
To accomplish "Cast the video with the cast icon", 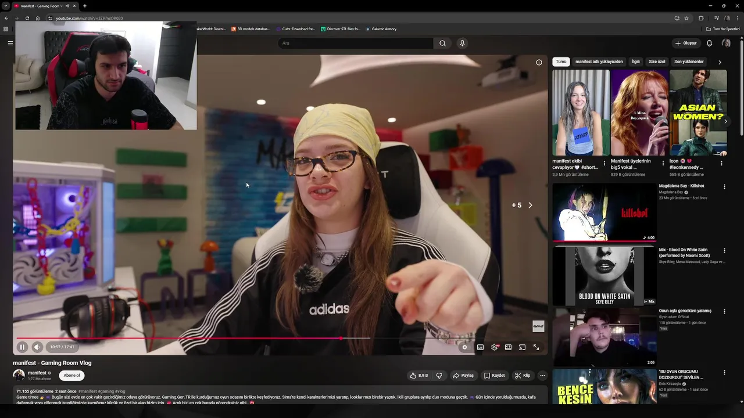I will click(522, 347).
